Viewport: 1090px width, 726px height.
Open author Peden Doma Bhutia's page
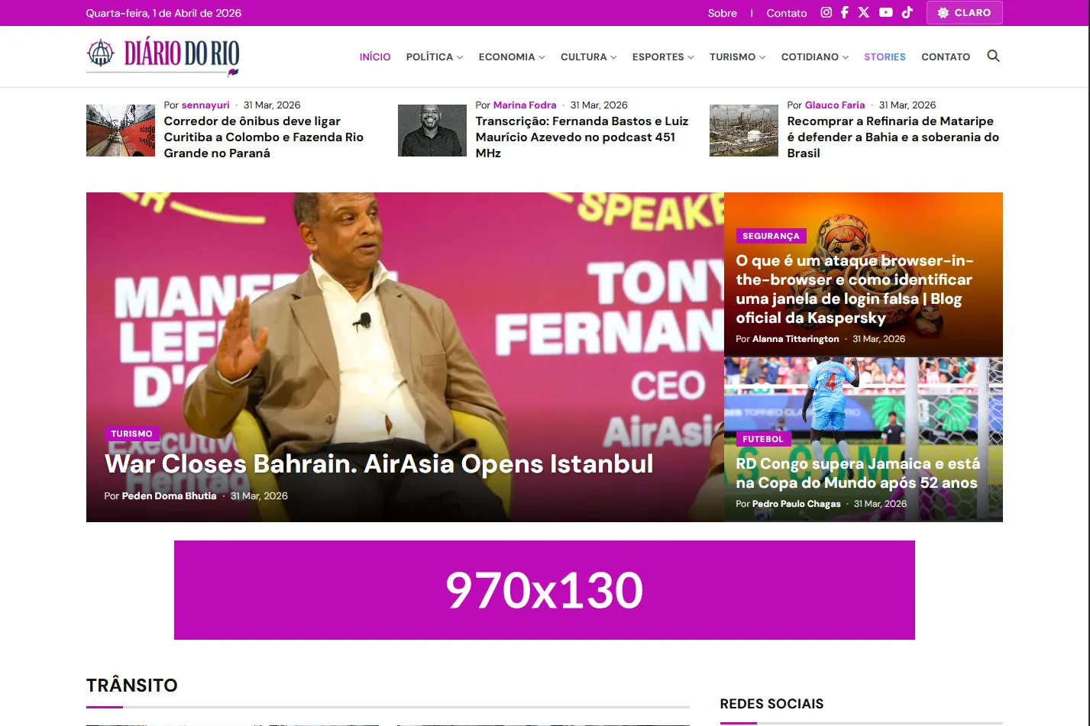point(170,496)
